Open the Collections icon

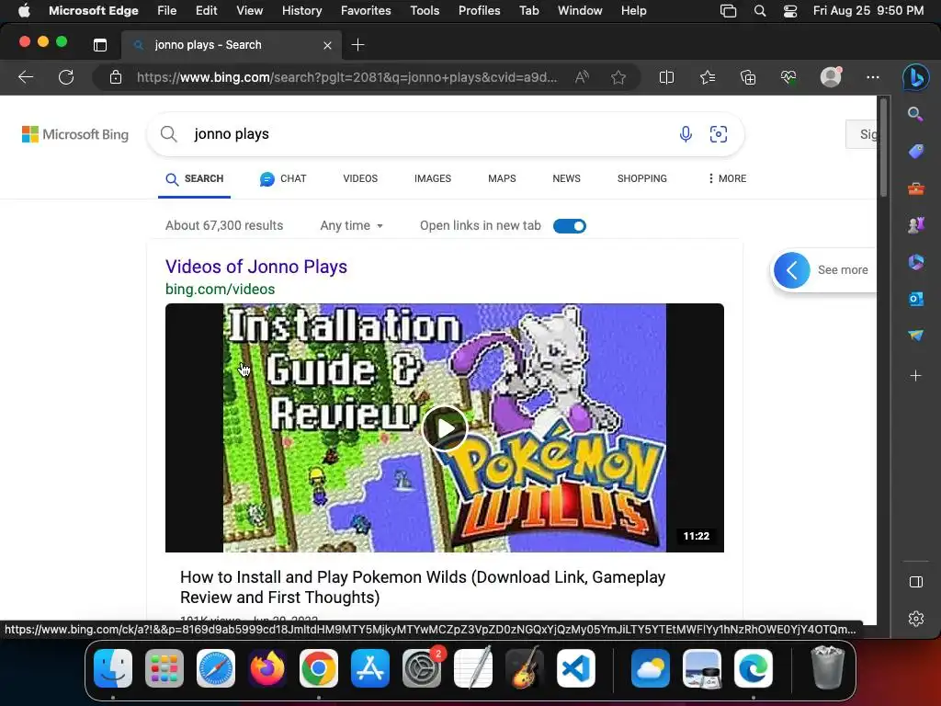(748, 77)
